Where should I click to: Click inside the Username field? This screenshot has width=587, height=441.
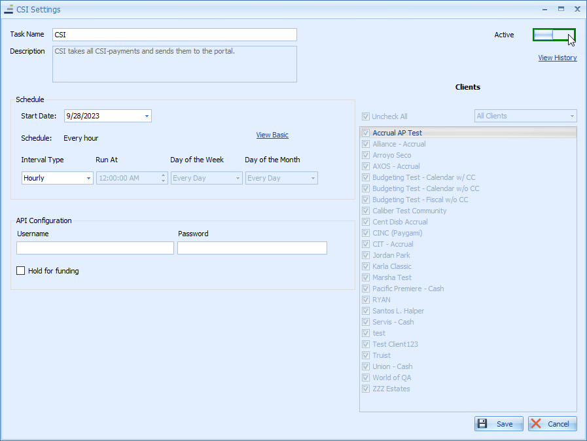(x=94, y=248)
